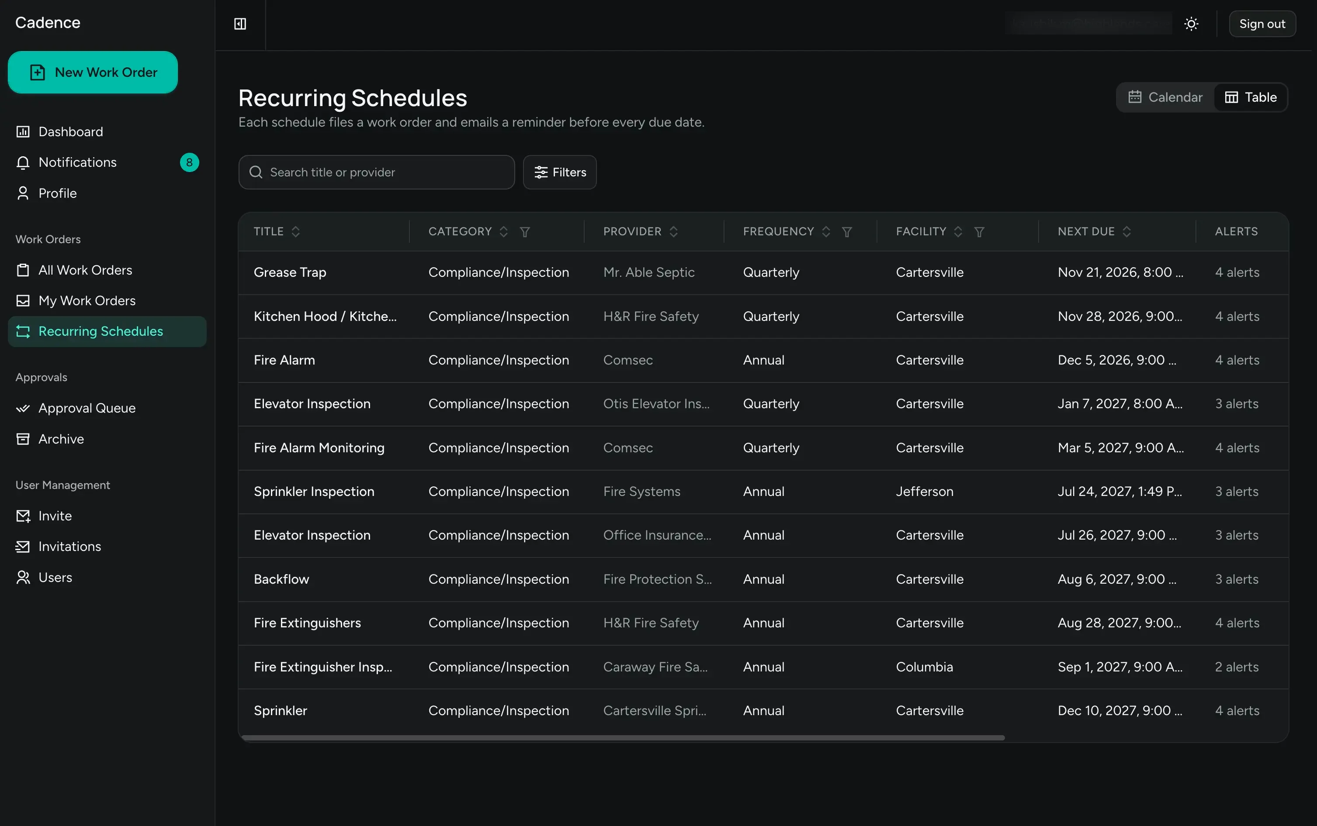Click Jefferson facility cell
1317x826 pixels.
click(925, 492)
